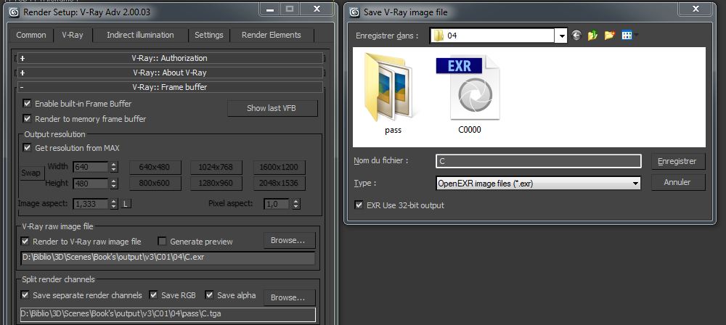Lock image aspect with the L button
Image resolution: width=726 pixels, height=325 pixels.
coord(126,204)
